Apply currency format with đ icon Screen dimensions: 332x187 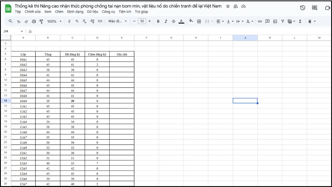[69, 21]
